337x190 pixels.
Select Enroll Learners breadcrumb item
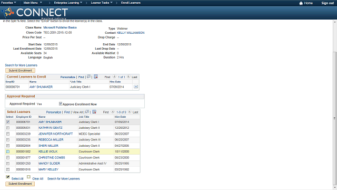coord(131,3)
